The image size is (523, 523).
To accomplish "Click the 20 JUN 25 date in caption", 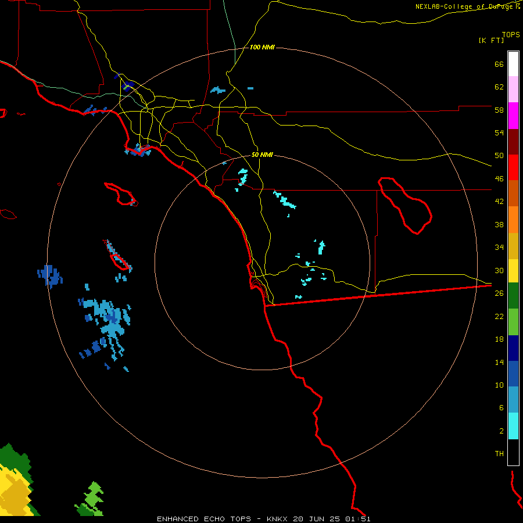I will [317, 519].
